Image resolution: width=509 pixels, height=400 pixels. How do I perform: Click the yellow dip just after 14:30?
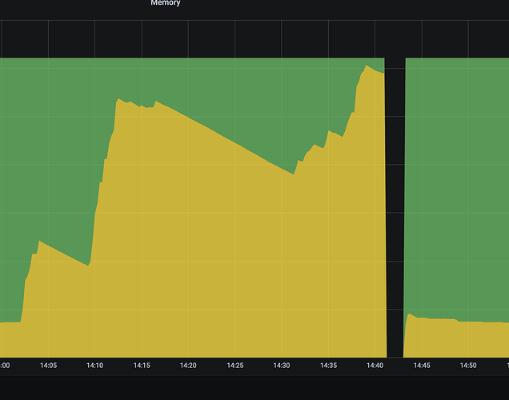coord(294,175)
